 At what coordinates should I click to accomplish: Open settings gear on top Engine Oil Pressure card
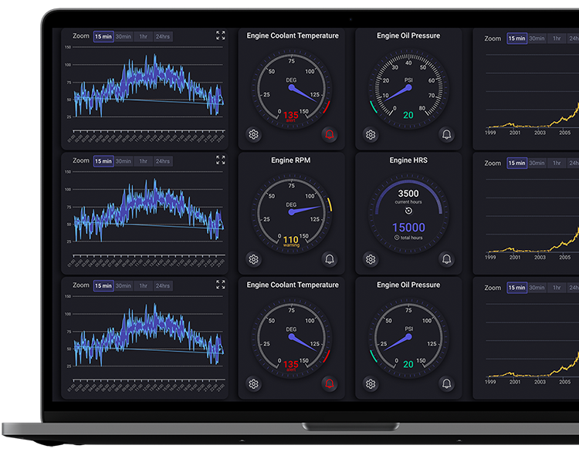pos(371,135)
